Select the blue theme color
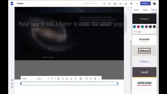The width and height of the screenshot is (167, 94). pos(134,27)
